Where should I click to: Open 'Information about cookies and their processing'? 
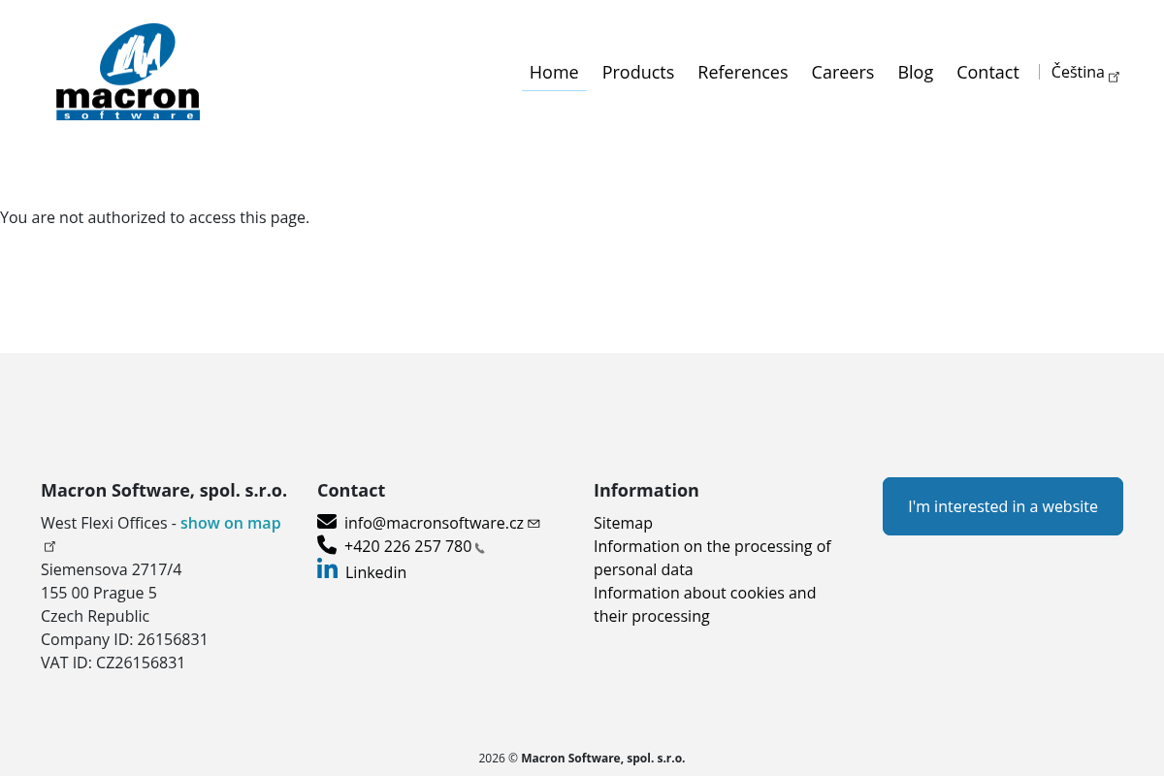pos(704,604)
